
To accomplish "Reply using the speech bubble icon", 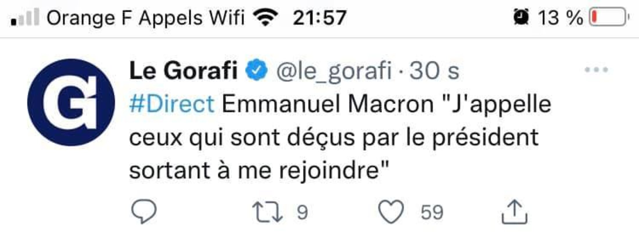I will pyautogui.click(x=144, y=212).
